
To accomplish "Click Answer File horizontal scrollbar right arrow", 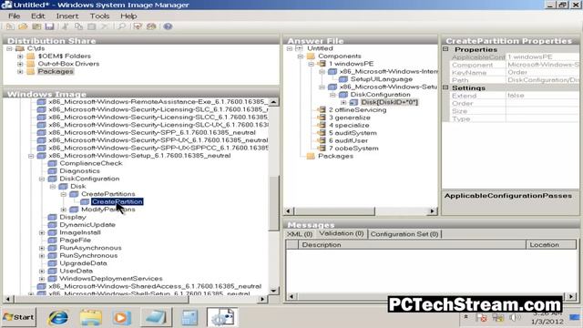I will (x=432, y=210).
